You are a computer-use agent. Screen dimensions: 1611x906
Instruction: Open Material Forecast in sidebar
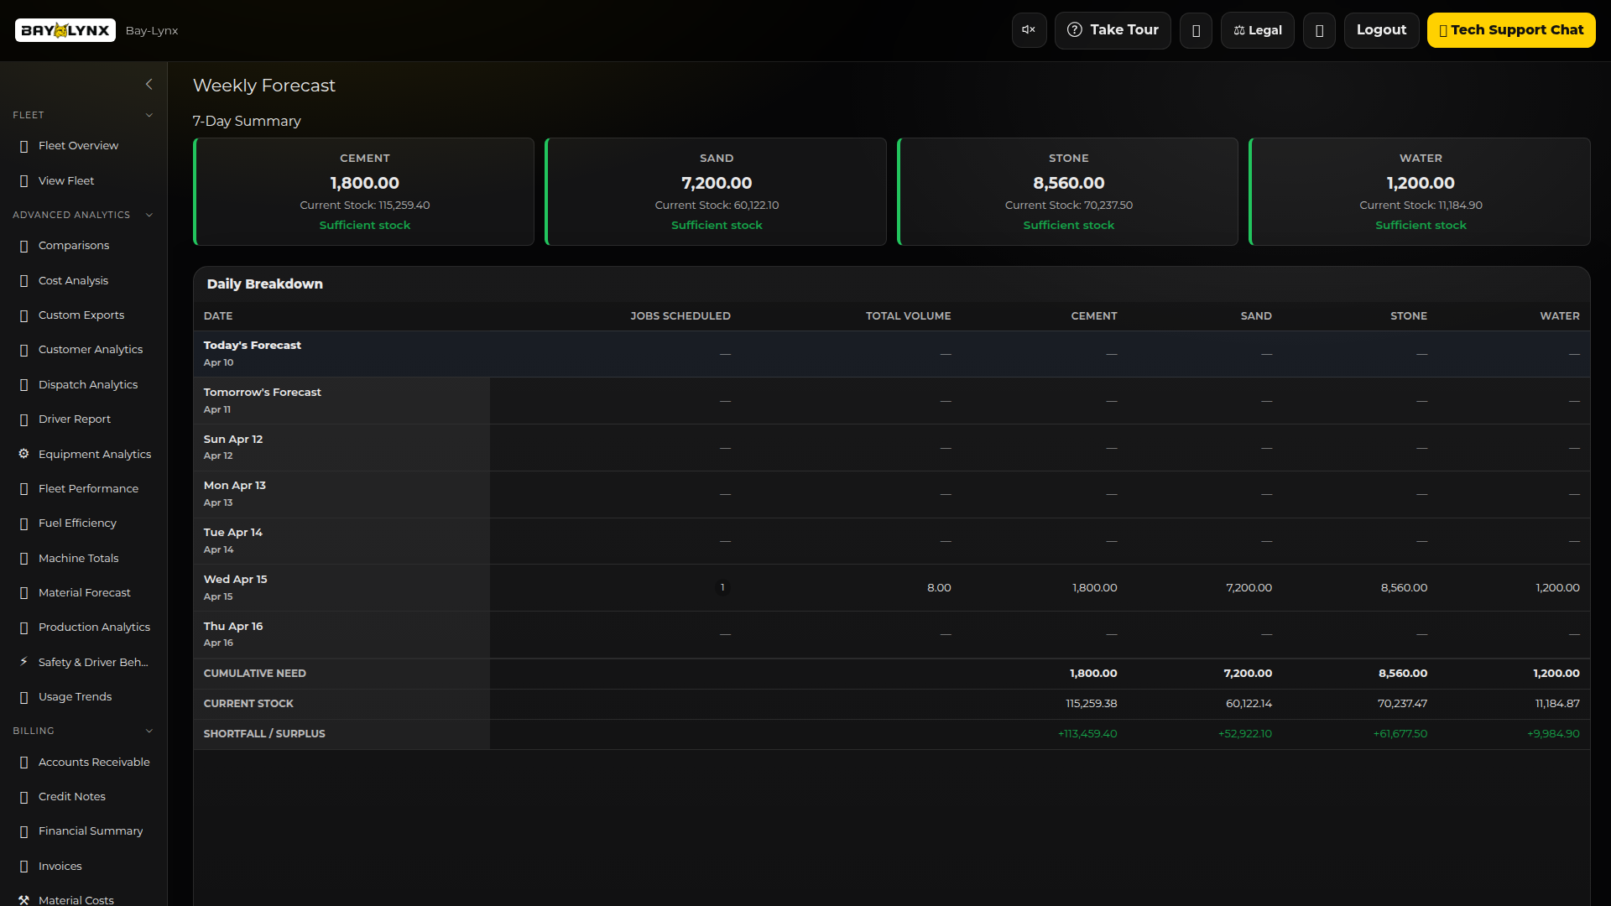click(84, 592)
